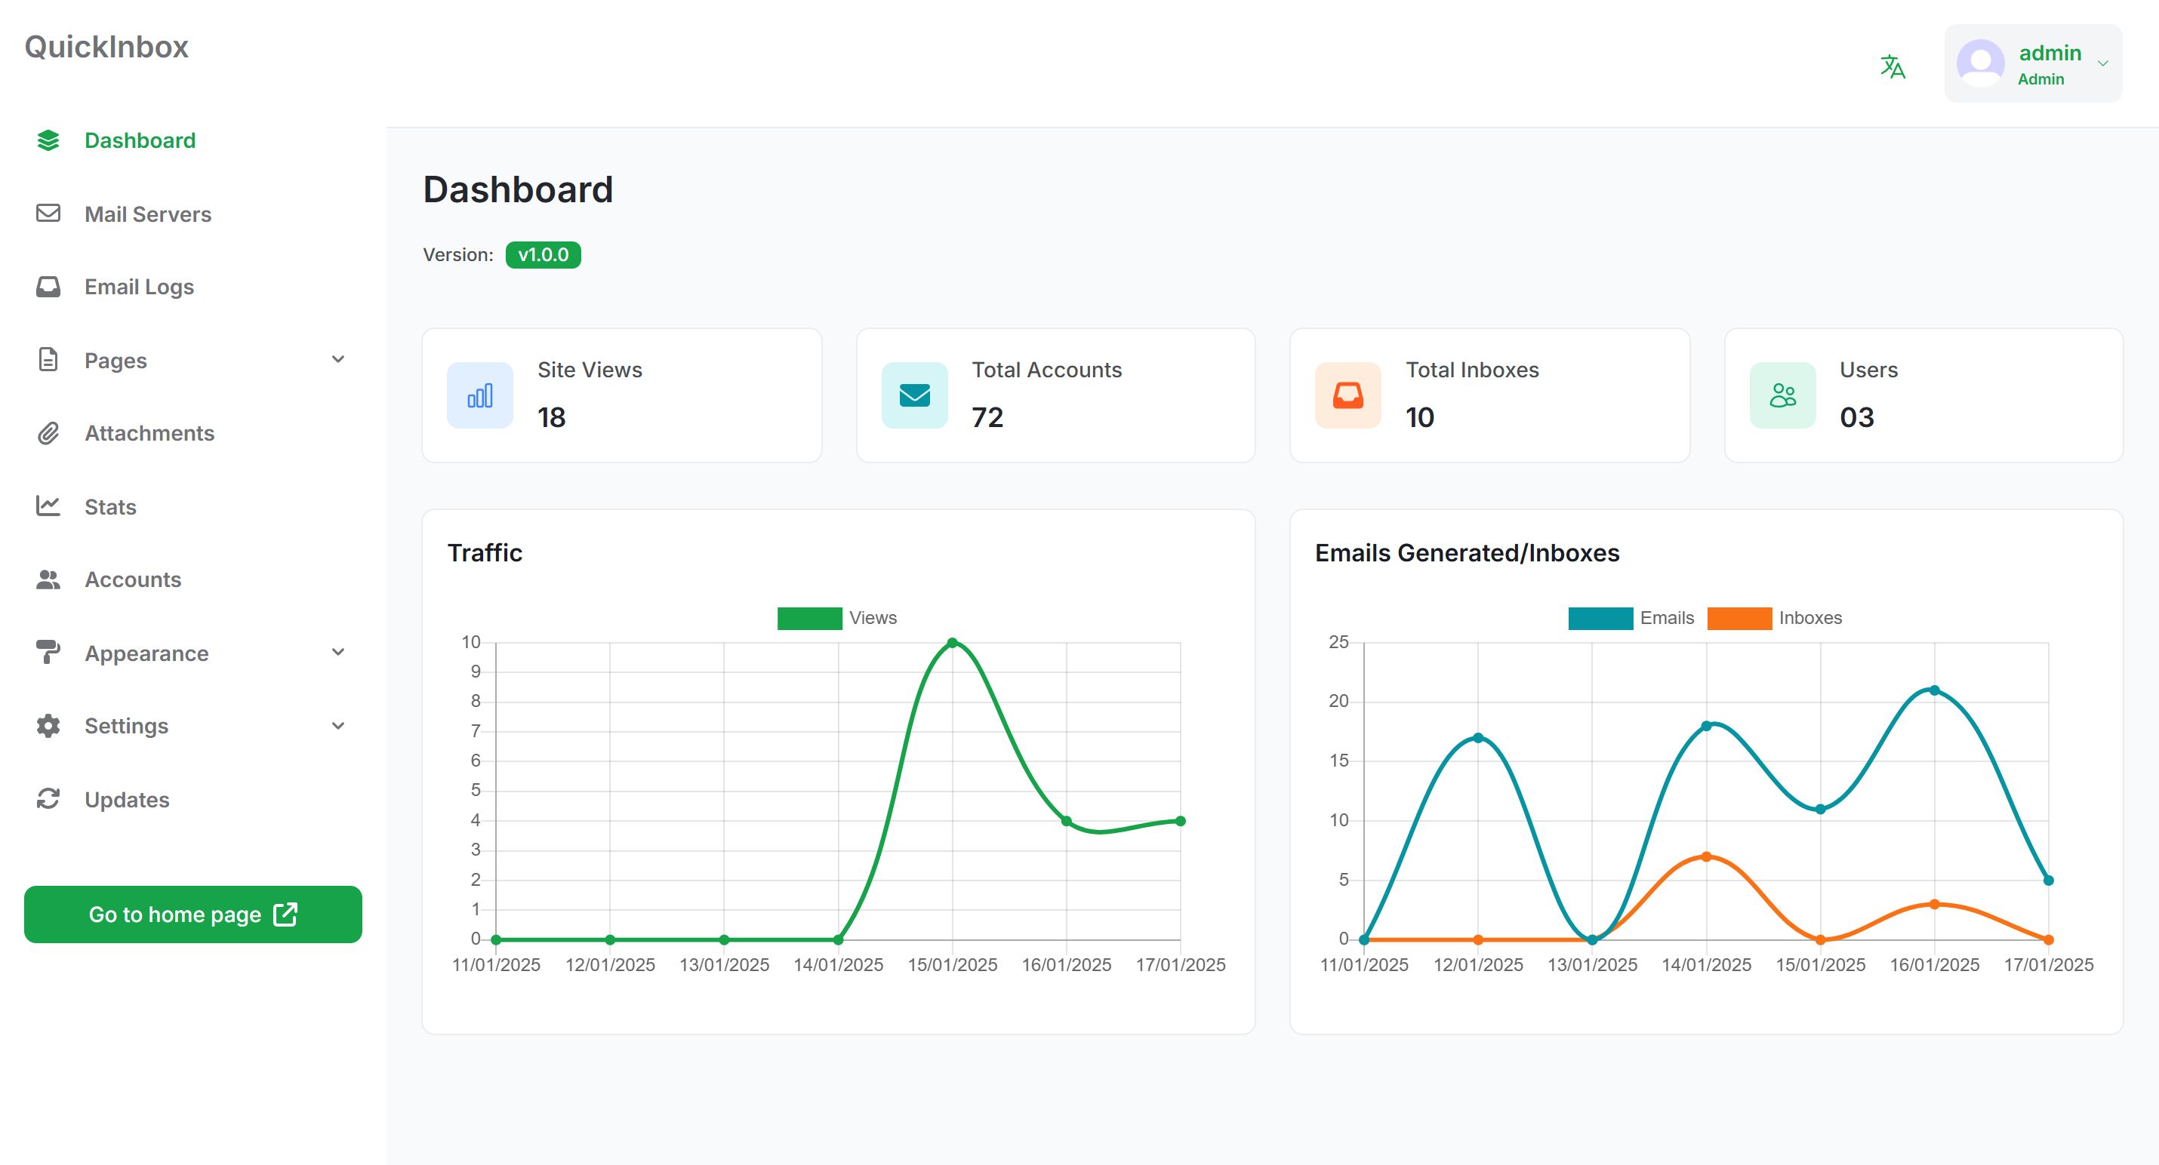2159x1165 pixels.
Task: Click the Attachments paperclip icon
Action: click(48, 433)
